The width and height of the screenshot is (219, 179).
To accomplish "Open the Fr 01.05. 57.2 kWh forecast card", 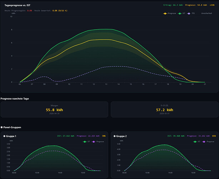I will click(165, 110).
